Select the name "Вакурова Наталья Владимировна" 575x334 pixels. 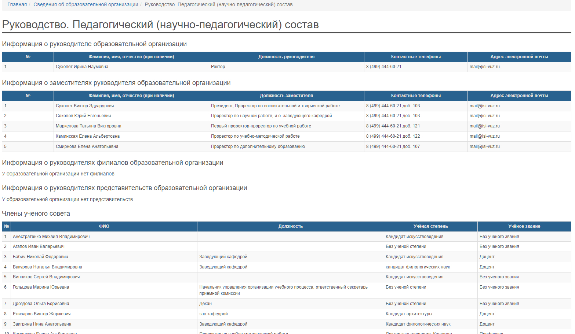click(47, 267)
